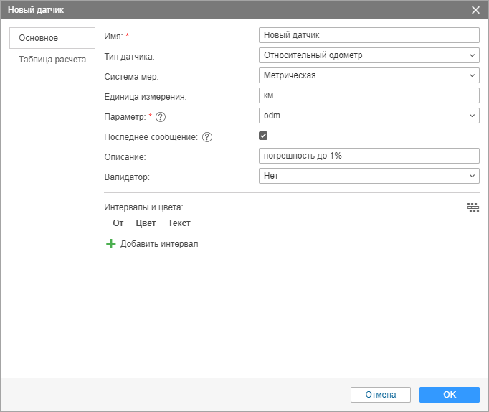Switch to the Таблица расчета tab
Image resolution: width=489 pixels, height=412 pixels.
click(52, 60)
